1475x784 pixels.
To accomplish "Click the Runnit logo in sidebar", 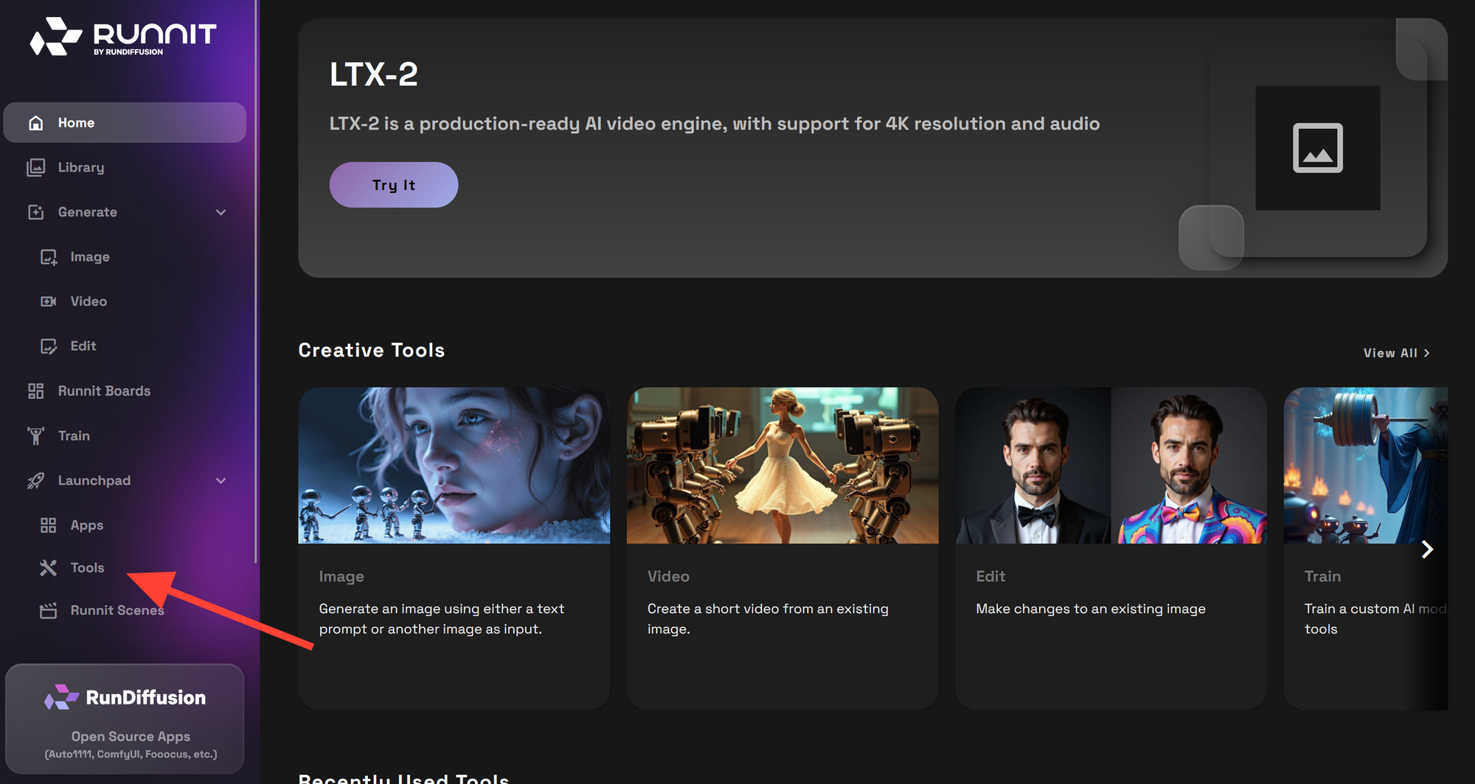I will pos(122,37).
